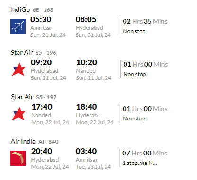Click the 05:30 Amritsar departure time
This screenshot has height=180, width=197.
point(41,19)
